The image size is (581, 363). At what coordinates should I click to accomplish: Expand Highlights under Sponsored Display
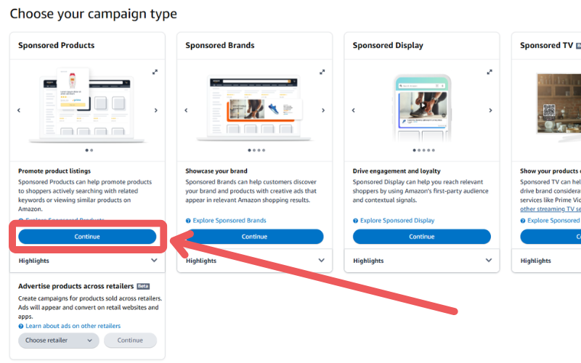click(x=422, y=261)
